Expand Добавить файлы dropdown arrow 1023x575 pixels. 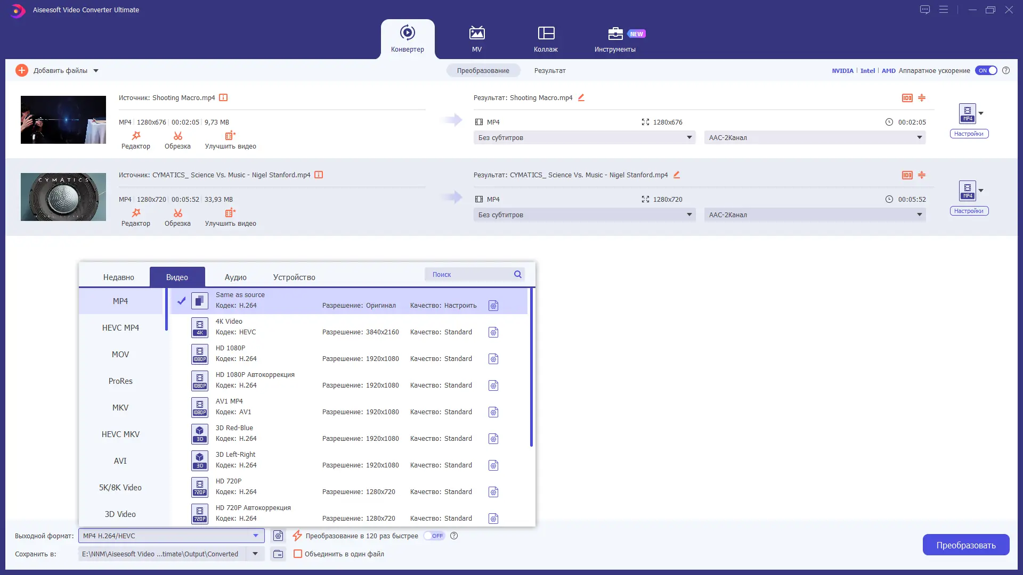click(96, 70)
